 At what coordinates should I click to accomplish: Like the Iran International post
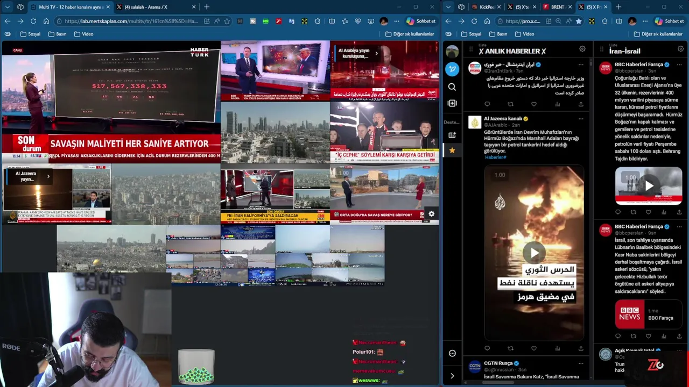[533, 104]
